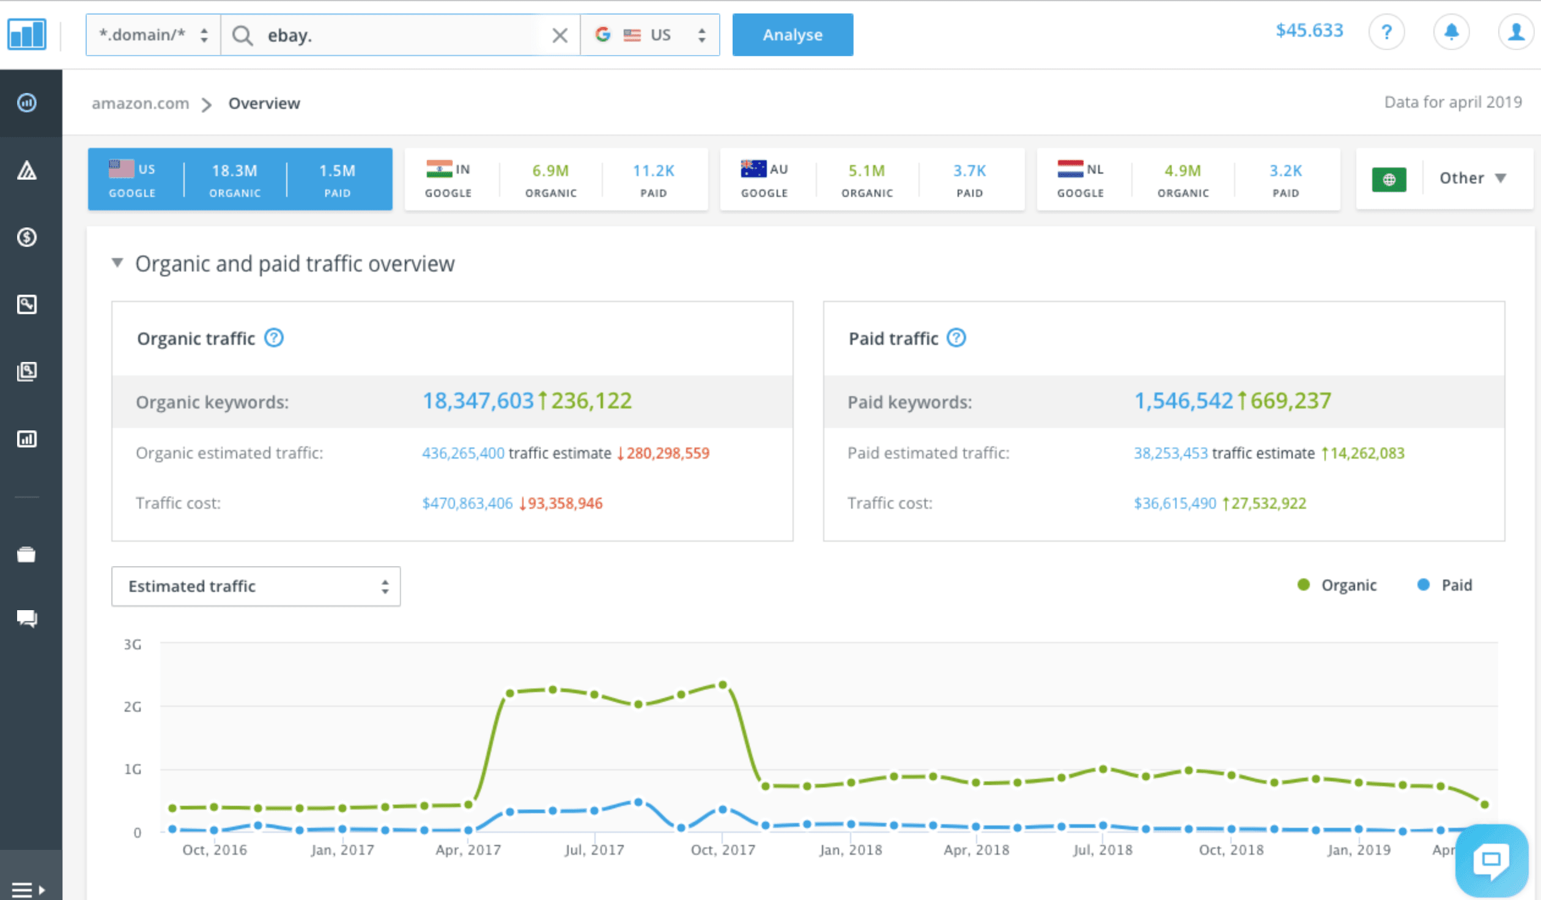Open the projects box sidebar icon
The width and height of the screenshot is (1541, 900).
pos(26,555)
